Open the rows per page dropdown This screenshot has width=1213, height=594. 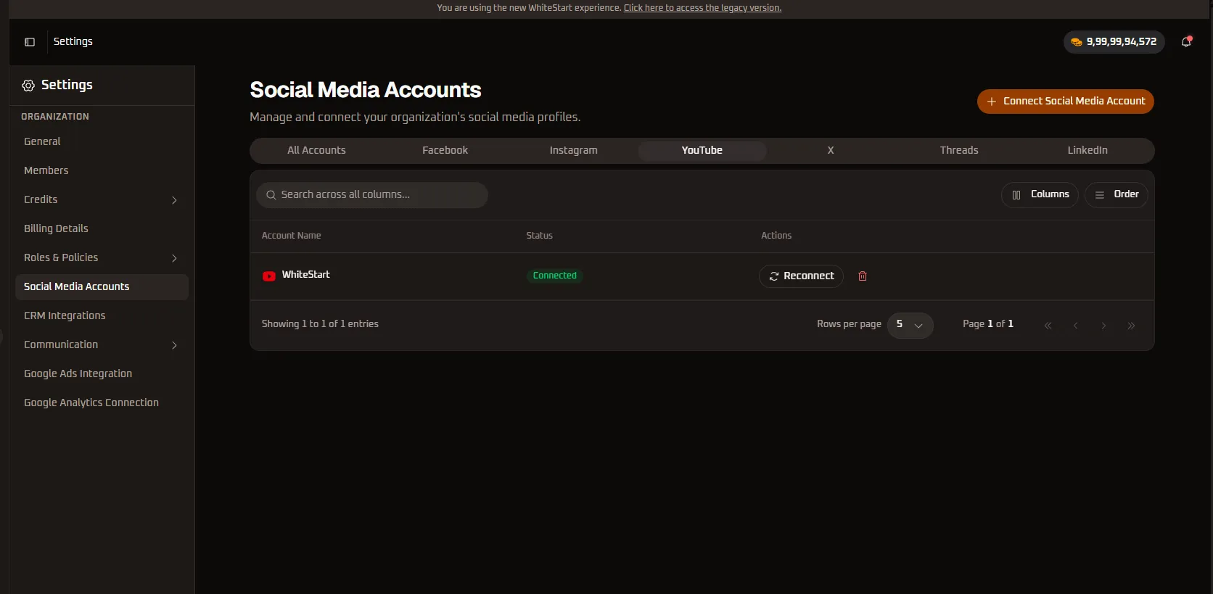(910, 325)
